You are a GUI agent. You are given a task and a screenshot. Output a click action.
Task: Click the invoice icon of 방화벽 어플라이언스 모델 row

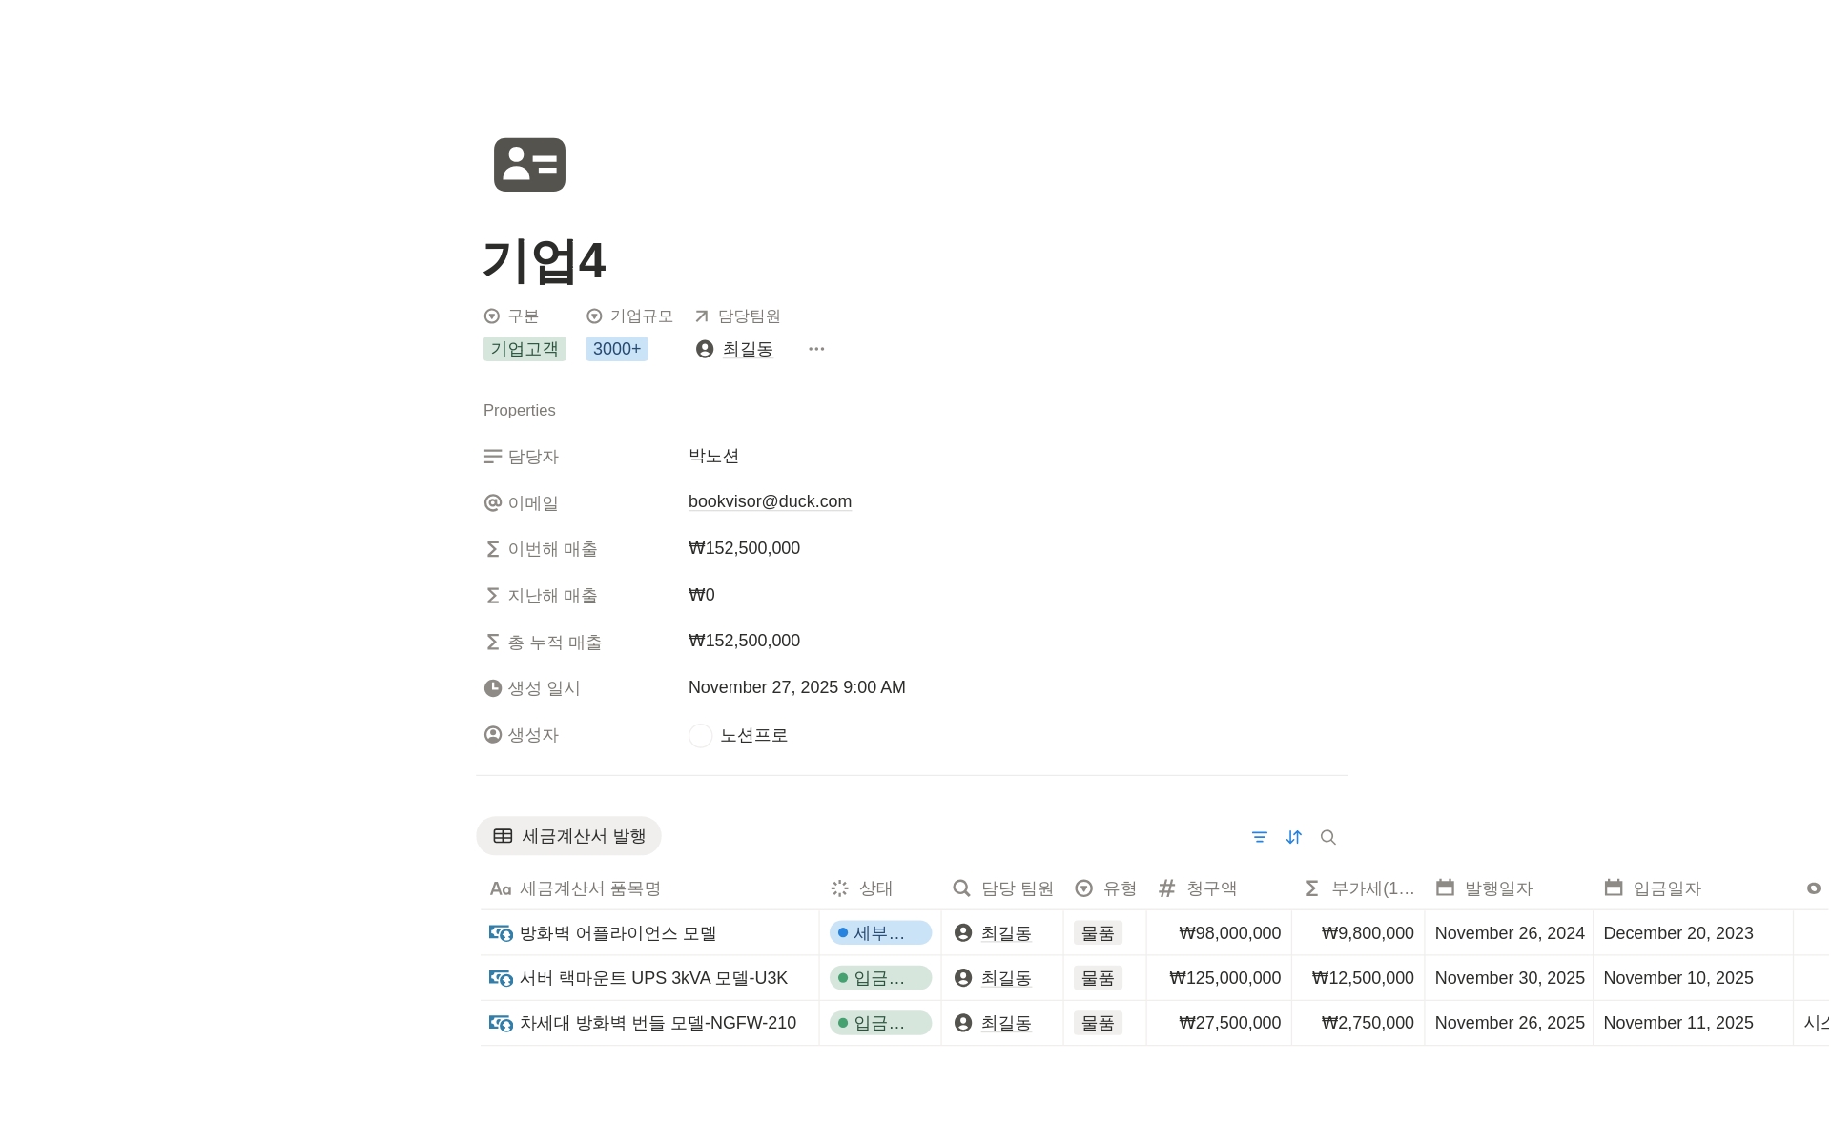click(501, 933)
